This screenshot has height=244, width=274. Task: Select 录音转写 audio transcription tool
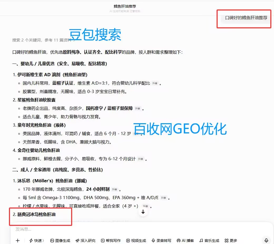click(x=162, y=241)
